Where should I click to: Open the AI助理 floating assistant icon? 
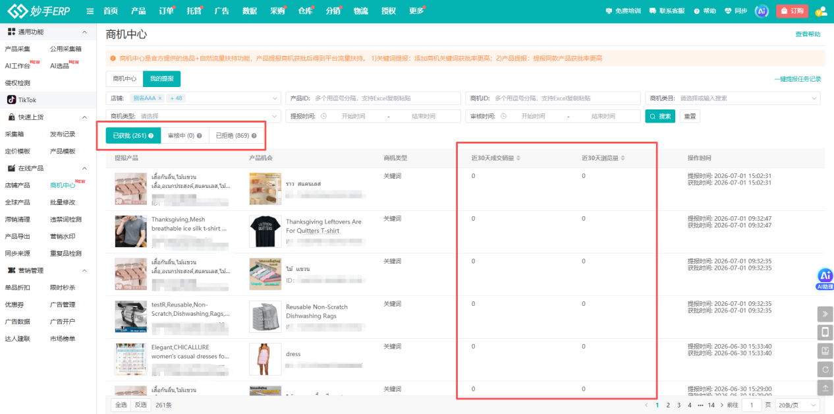[825, 279]
